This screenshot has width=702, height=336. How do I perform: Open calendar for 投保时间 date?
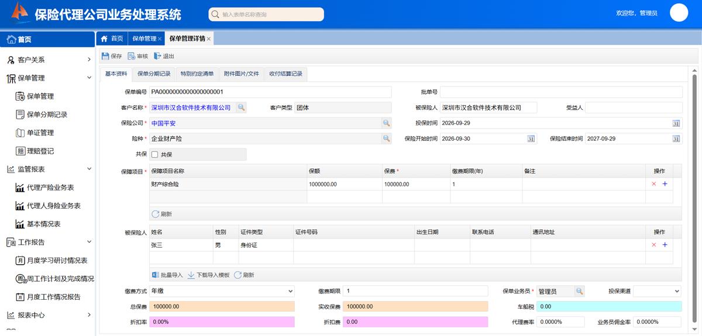676,123
